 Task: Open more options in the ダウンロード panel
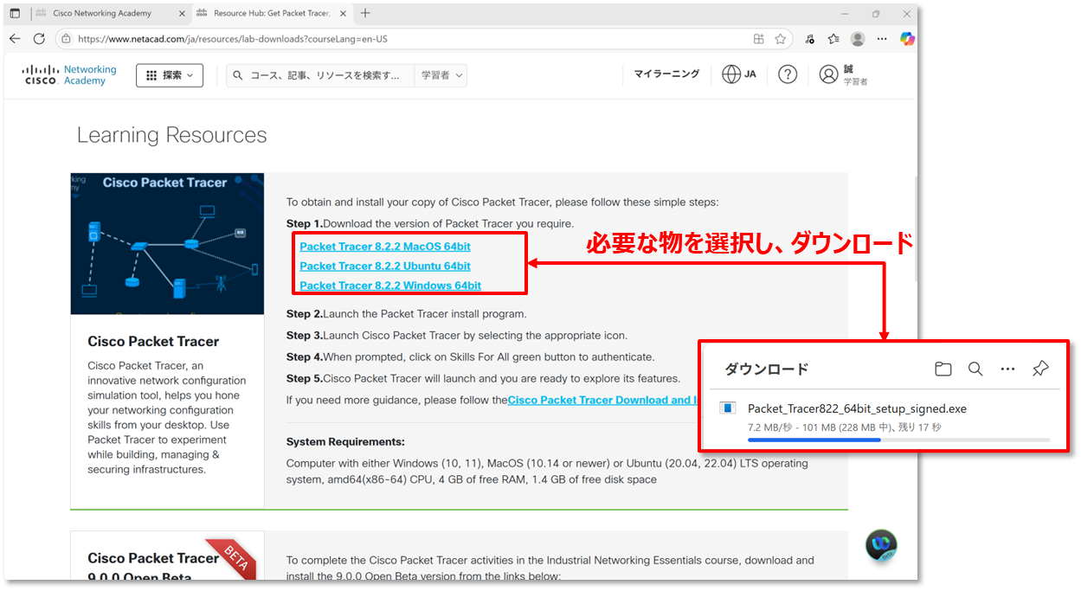(x=1007, y=369)
